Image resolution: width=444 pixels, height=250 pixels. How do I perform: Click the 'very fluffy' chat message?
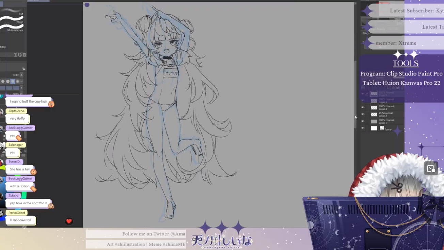17,119
